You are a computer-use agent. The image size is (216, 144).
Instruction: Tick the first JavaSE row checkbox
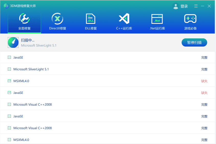(9, 58)
